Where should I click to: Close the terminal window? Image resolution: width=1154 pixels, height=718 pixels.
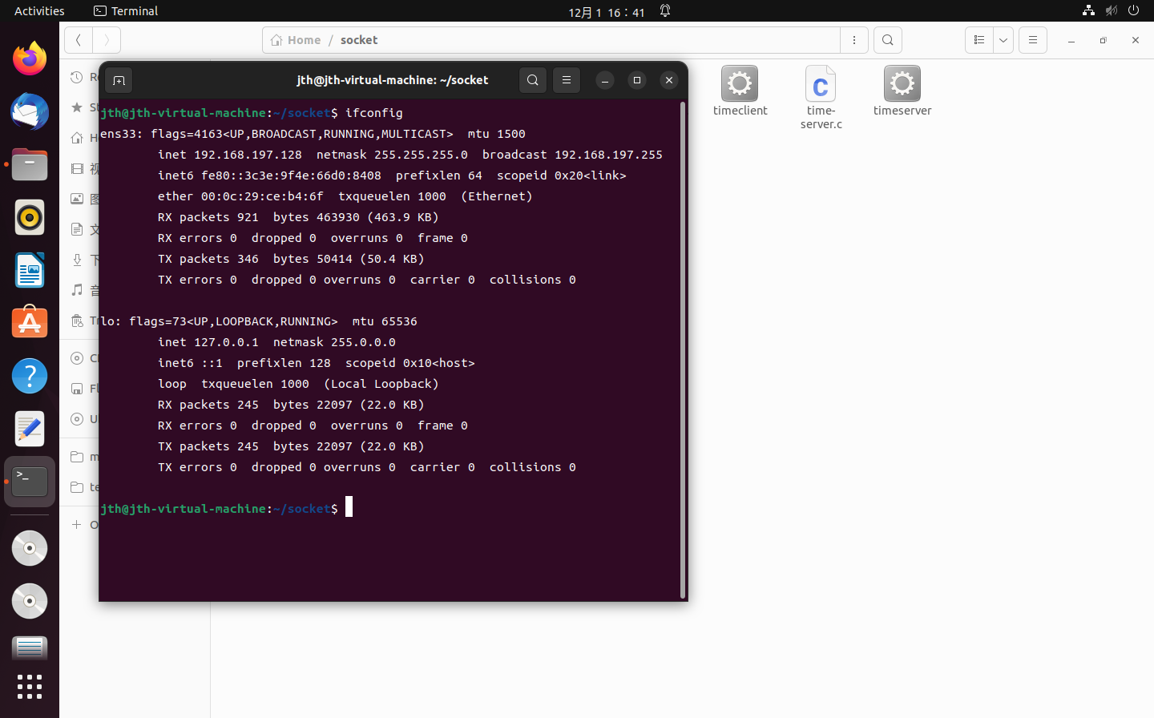(669, 80)
